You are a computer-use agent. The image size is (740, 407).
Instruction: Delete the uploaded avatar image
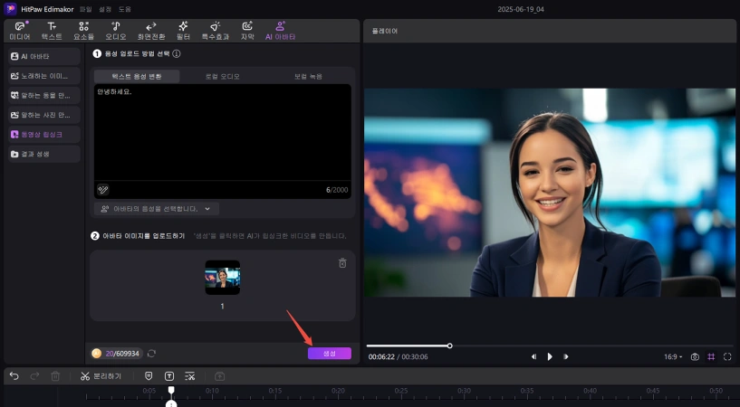tap(342, 263)
